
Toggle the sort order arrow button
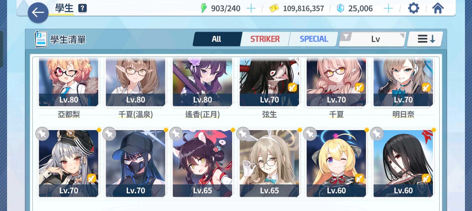425,39
